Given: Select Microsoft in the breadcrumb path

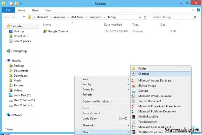Looking at the screenshot, I should 42,17.
